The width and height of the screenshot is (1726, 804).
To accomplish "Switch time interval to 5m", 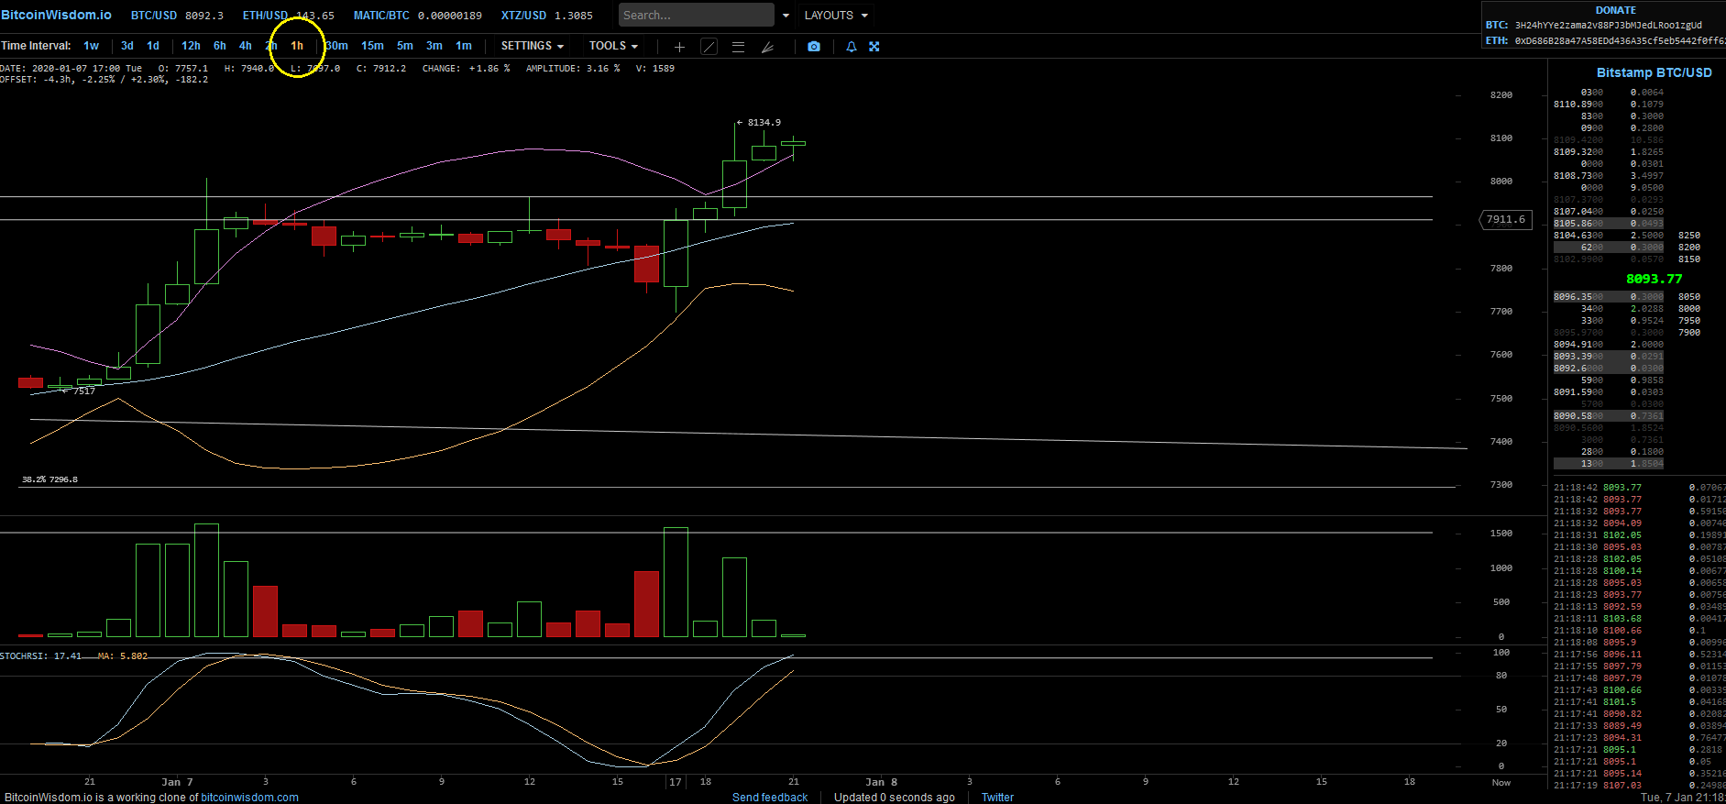I will point(405,46).
